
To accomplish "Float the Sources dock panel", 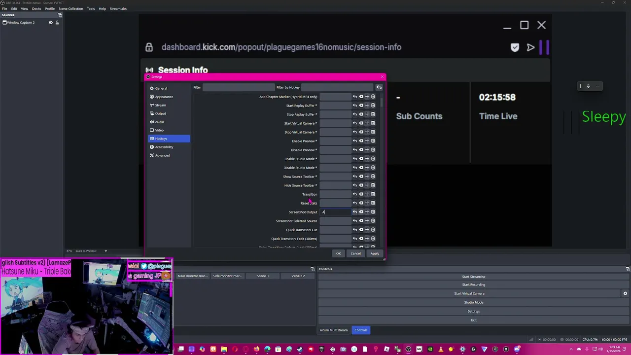I will click(x=60, y=15).
